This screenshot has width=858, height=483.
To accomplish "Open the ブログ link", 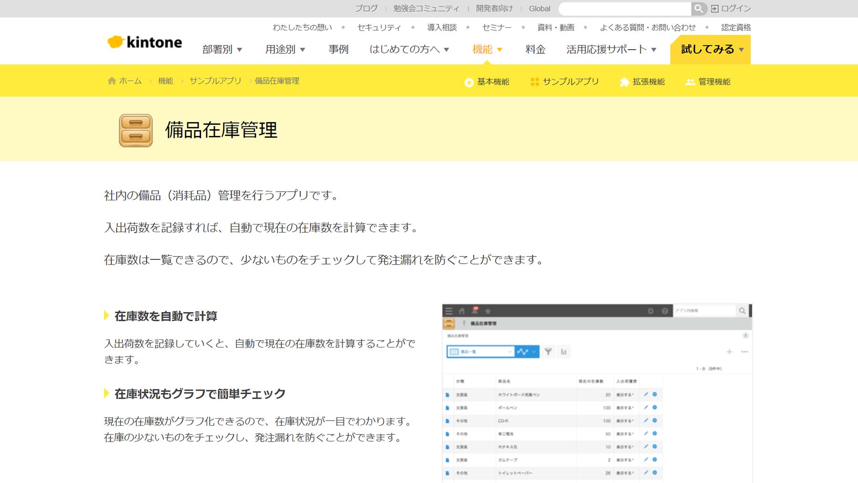I will click(x=366, y=9).
